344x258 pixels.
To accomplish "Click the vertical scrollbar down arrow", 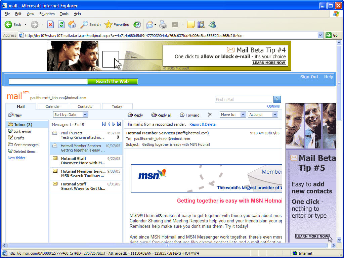I will pos(339,240).
